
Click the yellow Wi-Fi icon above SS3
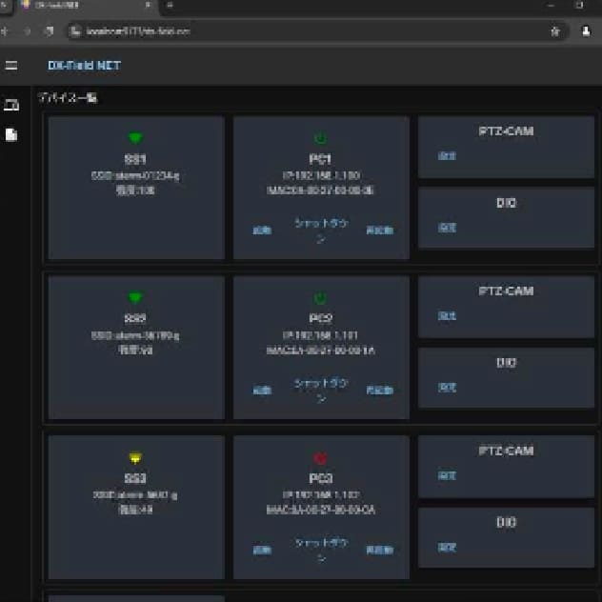tap(135, 459)
